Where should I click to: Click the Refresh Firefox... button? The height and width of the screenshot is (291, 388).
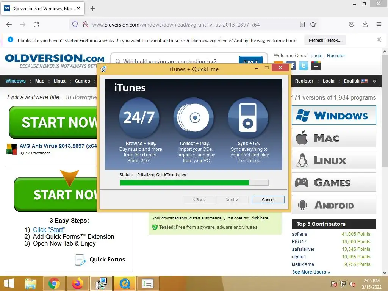pos(325,40)
